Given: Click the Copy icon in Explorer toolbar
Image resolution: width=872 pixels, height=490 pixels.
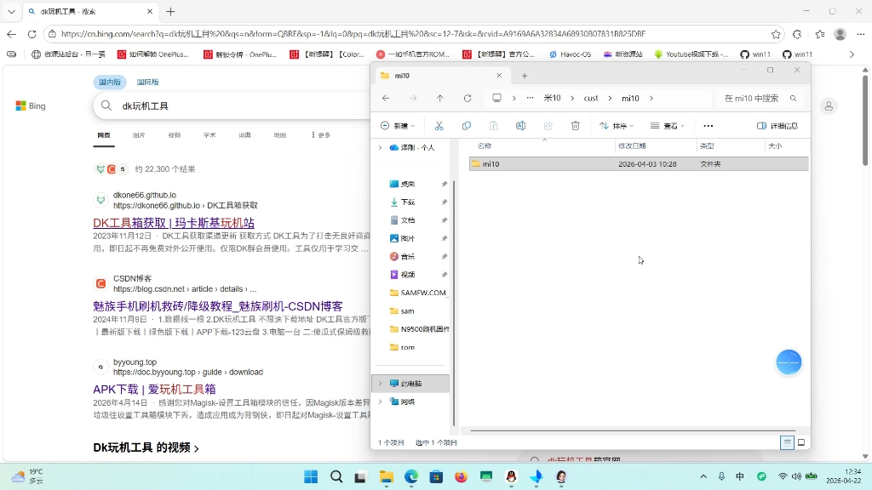Looking at the screenshot, I should [466, 126].
